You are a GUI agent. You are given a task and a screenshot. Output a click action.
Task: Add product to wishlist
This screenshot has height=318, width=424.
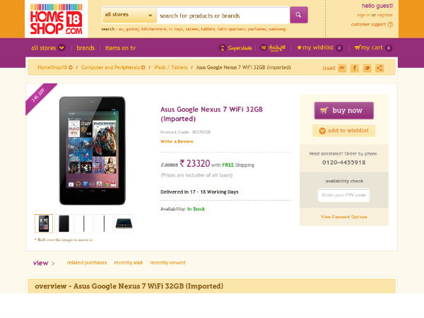coord(343,131)
